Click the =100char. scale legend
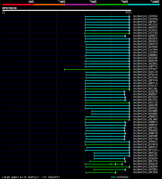Image resolution: width=162 pixels, height=179 pixels. pos(120,177)
